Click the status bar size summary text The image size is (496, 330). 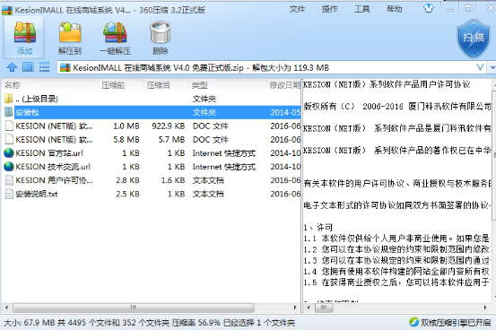pos(149,323)
